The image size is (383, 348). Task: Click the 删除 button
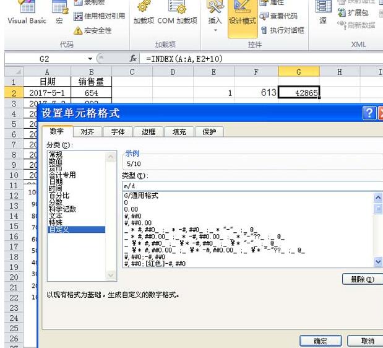[363, 279]
